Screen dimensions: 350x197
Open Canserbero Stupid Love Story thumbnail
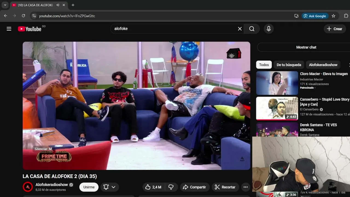click(277, 108)
